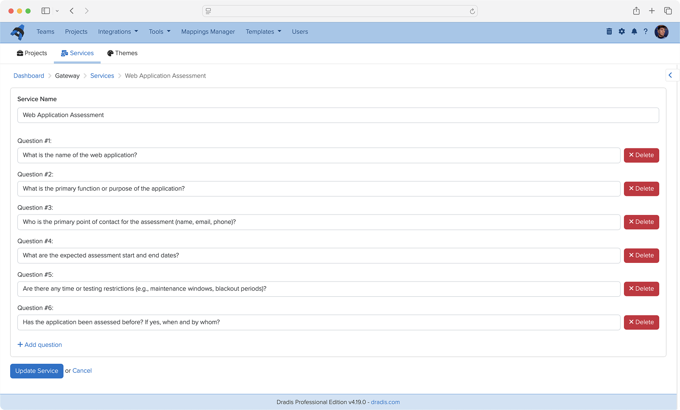This screenshot has height=410, width=680.
Task: Switch to the Projects sub-tab
Action: [32, 53]
